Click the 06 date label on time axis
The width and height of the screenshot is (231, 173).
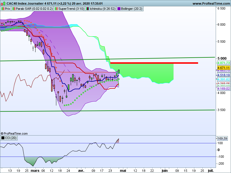pos(43,171)
